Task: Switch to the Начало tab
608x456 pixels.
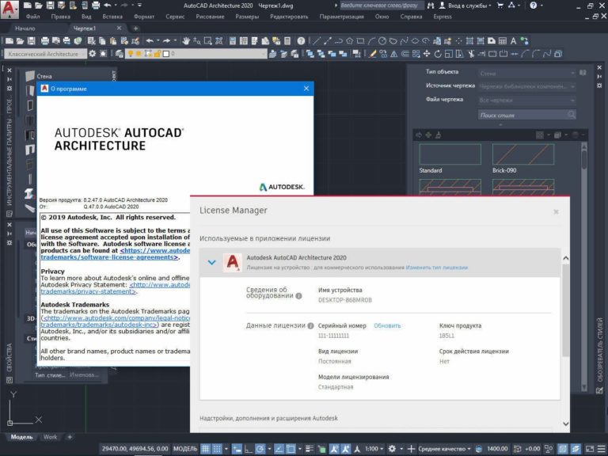Action: pos(25,28)
